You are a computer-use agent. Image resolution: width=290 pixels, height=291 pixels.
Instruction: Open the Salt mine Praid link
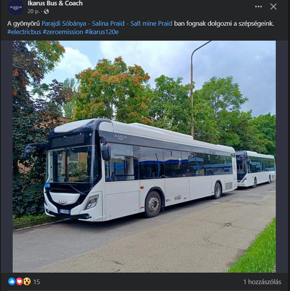[151, 24]
